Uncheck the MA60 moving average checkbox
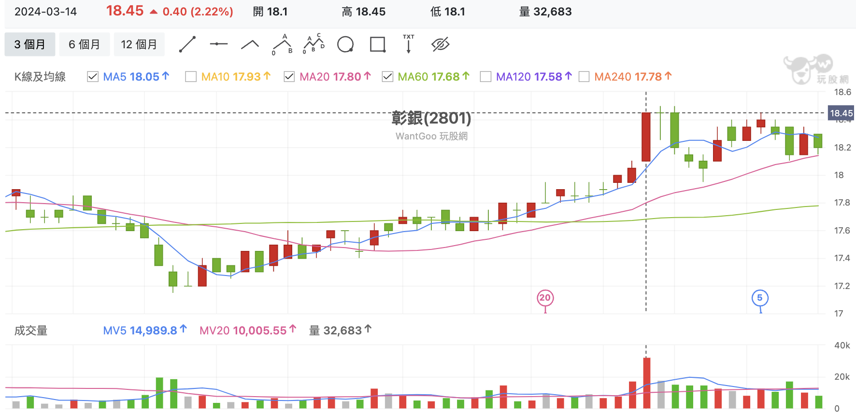 tap(387, 77)
